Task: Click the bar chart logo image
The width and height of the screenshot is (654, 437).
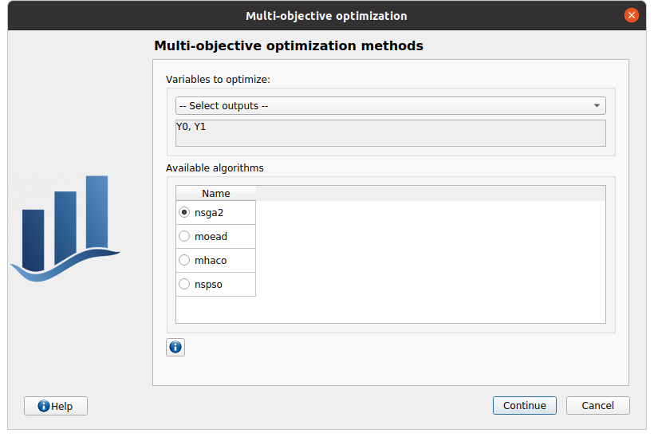Action: point(65,229)
